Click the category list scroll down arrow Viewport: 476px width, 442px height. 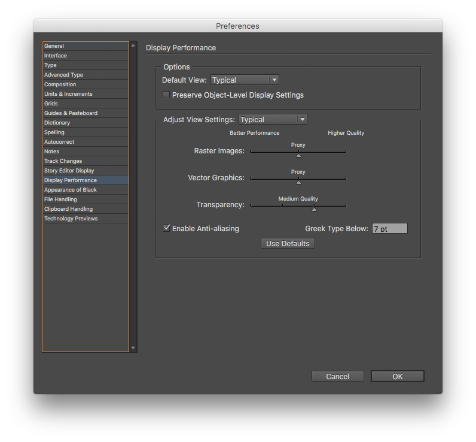133,348
